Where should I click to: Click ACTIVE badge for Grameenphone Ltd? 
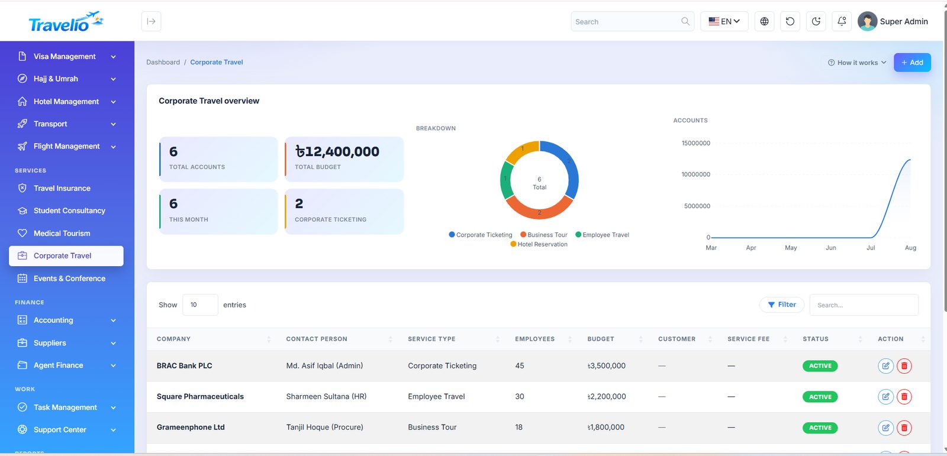(820, 428)
